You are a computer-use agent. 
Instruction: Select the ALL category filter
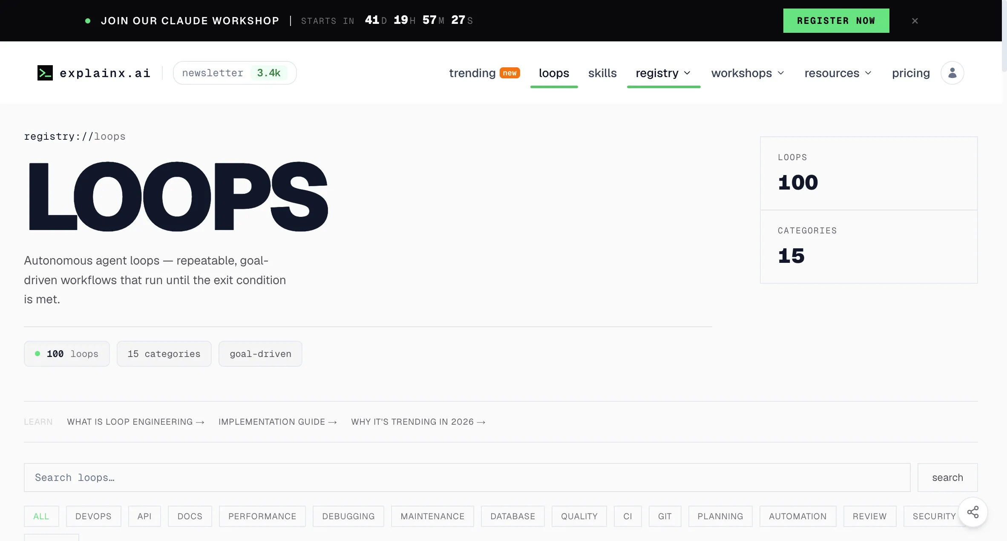(x=41, y=516)
